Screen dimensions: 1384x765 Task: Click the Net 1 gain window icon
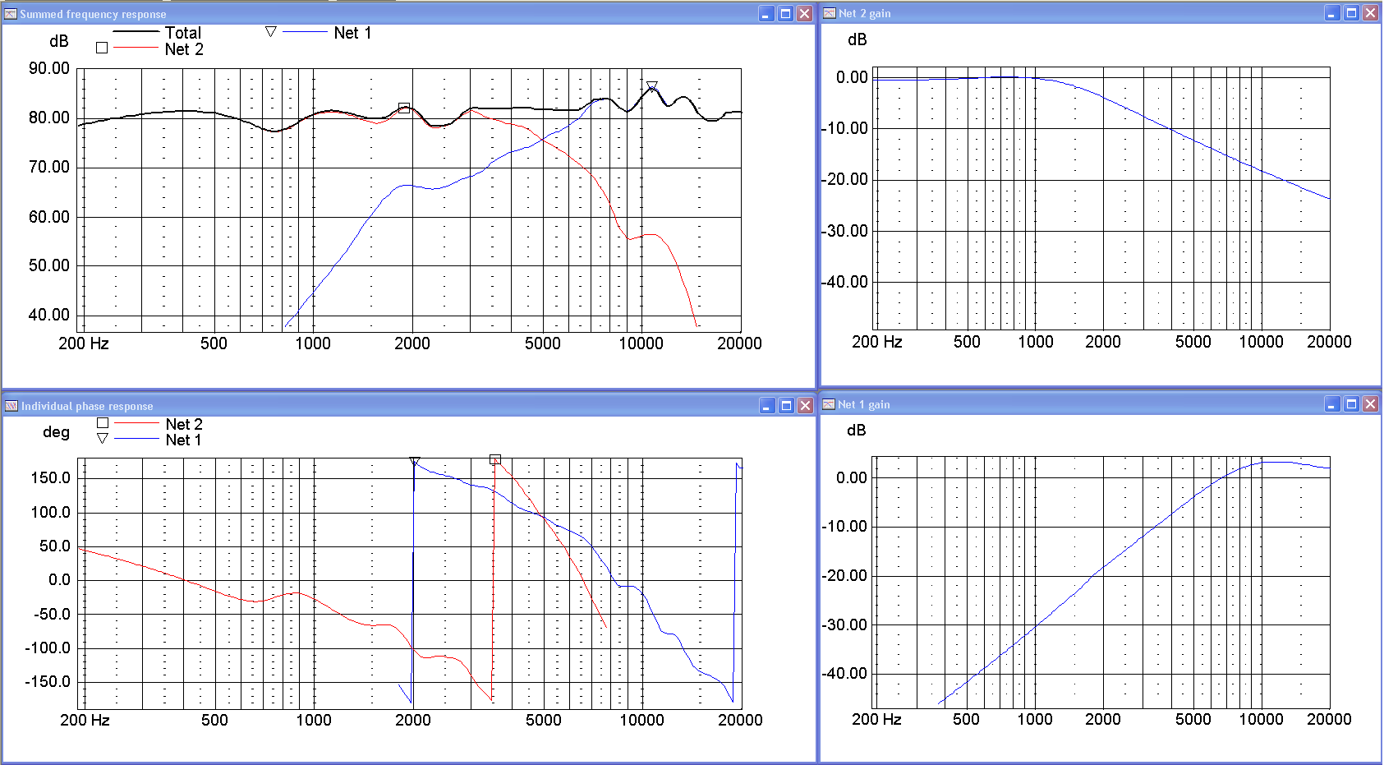(x=830, y=404)
